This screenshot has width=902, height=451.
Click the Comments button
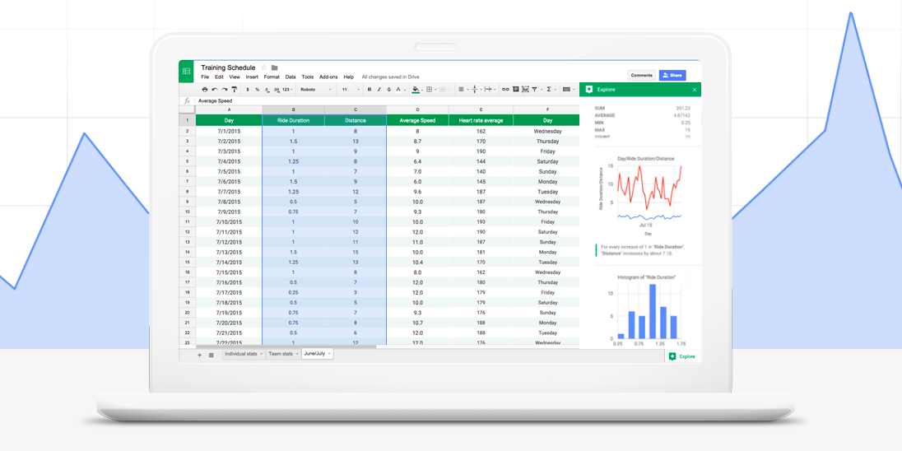641,75
